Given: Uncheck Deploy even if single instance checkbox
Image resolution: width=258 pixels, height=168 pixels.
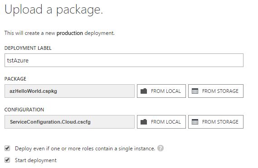Looking at the screenshot, I should pyautogui.click(x=7, y=148).
